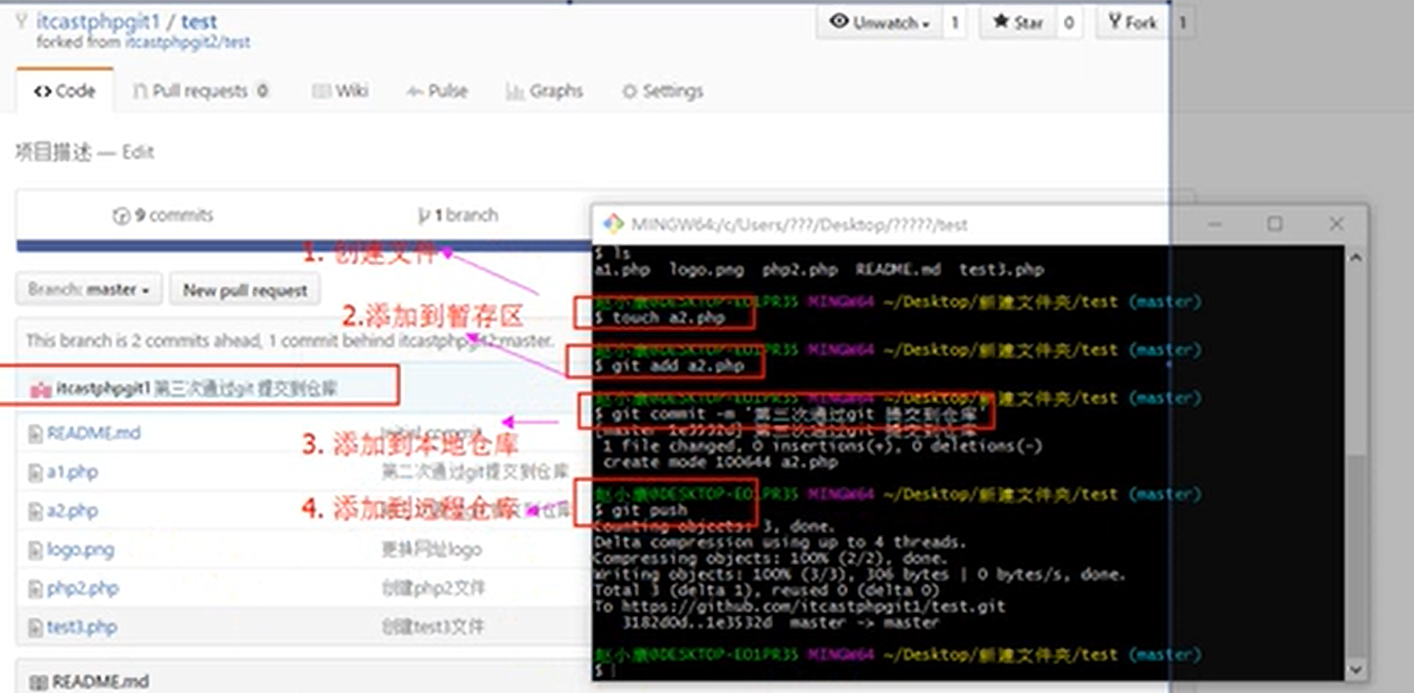Click the README.md header book icon
The width and height of the screenshot is (1414, 693).
point(39,682)
